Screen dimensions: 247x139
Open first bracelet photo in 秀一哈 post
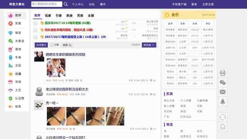[x=56, y=116]
